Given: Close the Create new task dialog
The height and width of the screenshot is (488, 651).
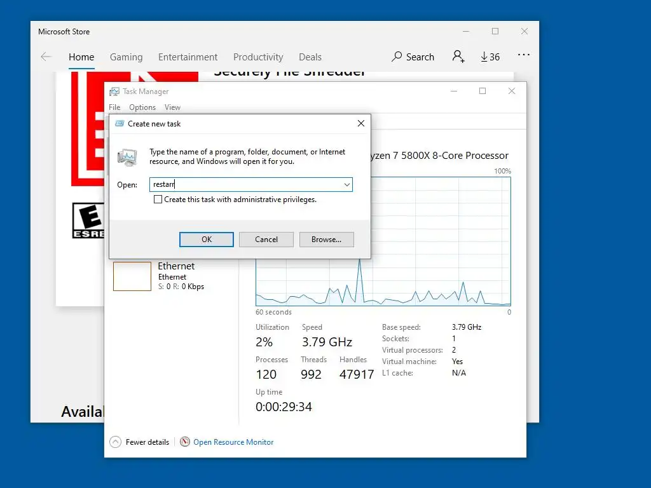Looking at the screenshot, I should (x=361, y=123).
